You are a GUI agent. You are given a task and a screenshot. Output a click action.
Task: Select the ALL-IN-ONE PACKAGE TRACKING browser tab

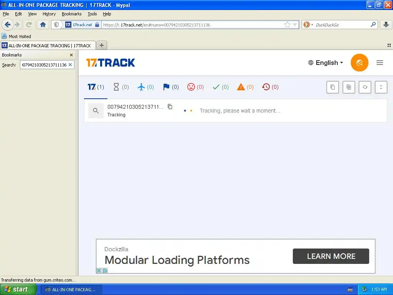48,45
